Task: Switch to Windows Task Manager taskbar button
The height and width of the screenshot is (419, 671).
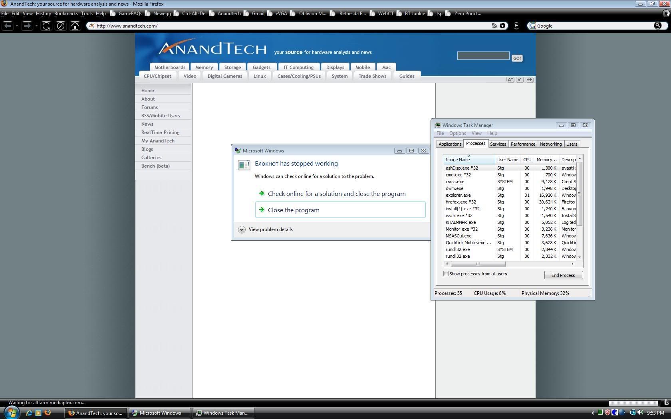Action: point(224,413)
